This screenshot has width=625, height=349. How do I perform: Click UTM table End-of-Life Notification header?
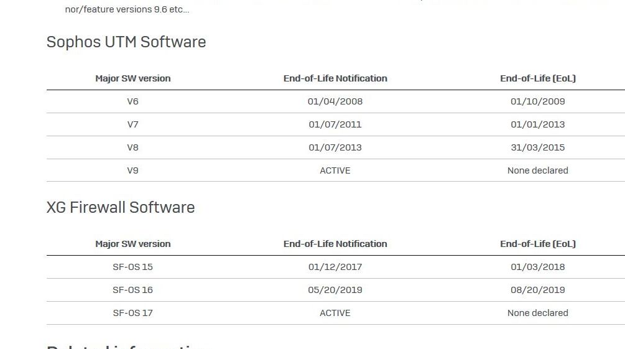pyautogui.click(x=335, y=78)
